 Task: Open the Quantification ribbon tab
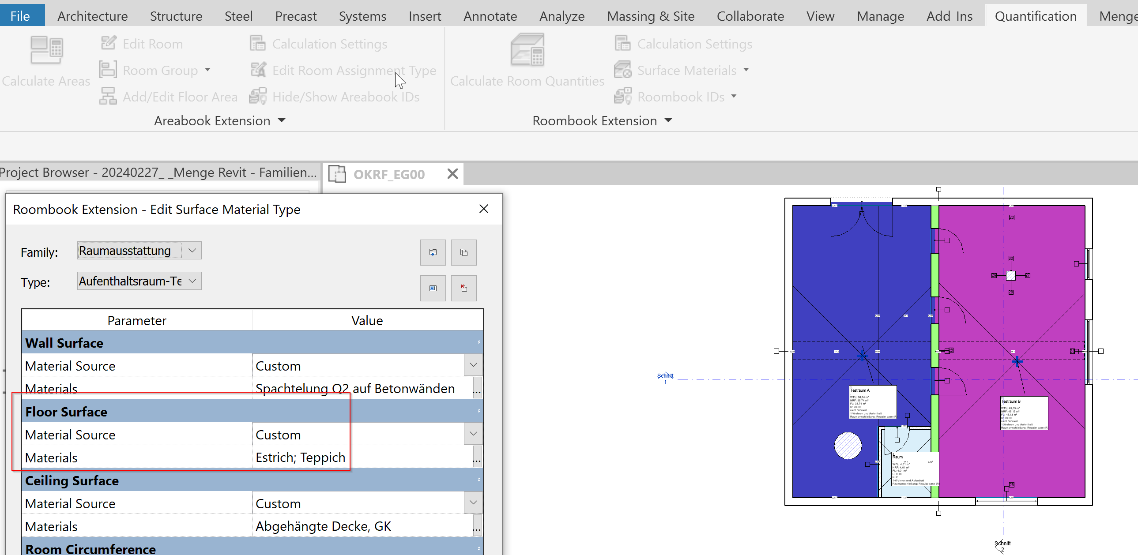point(1035,15)
